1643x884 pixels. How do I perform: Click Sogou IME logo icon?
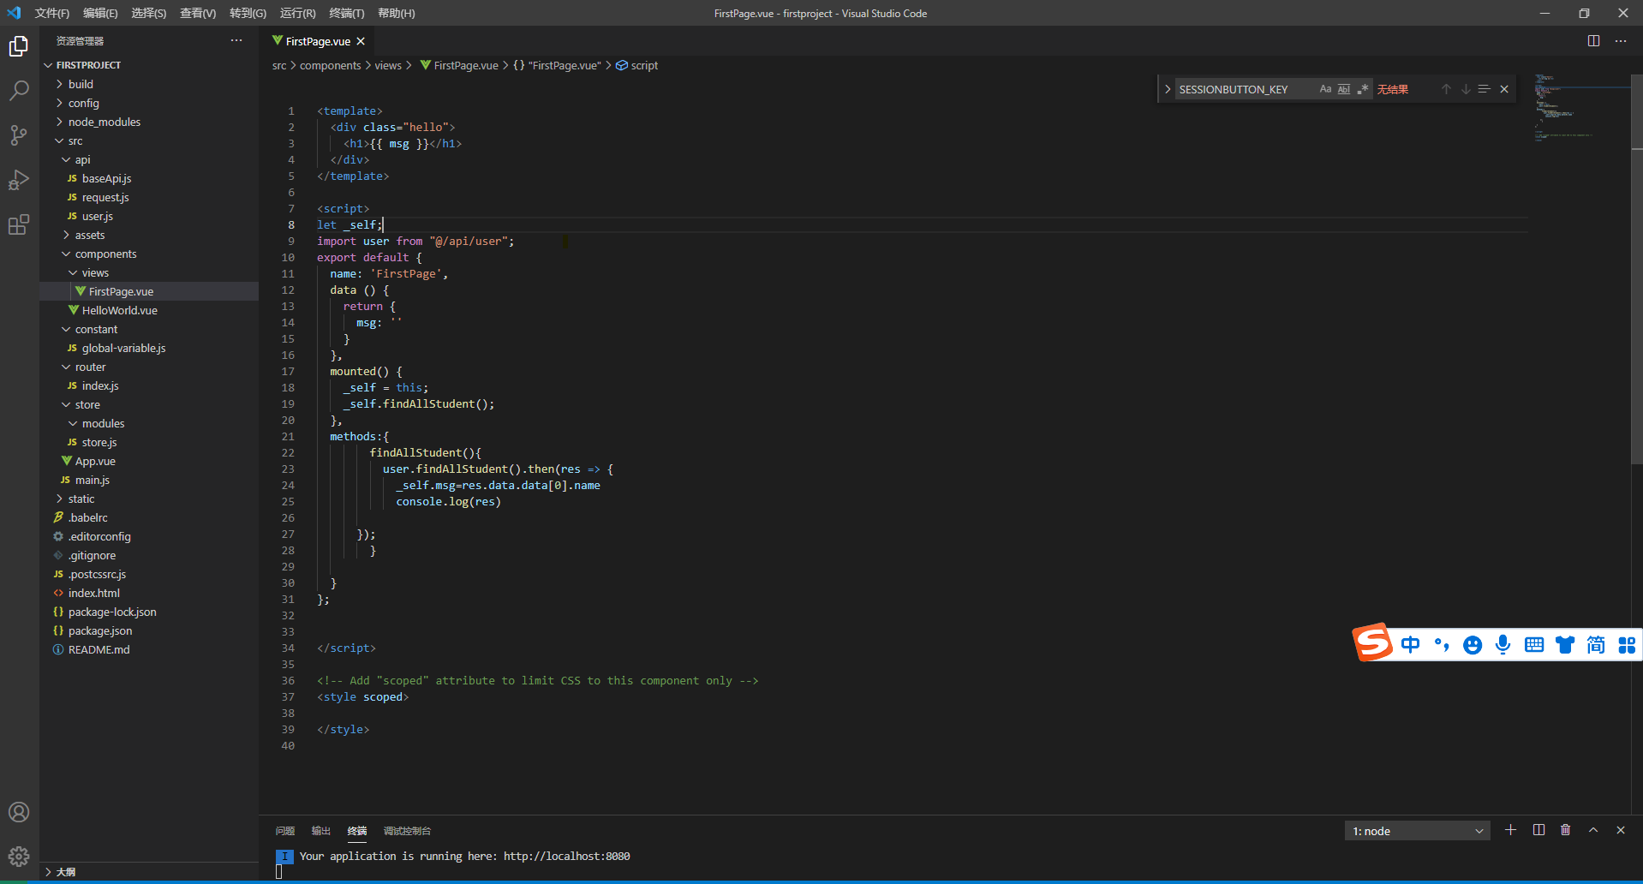[1372, 642]
